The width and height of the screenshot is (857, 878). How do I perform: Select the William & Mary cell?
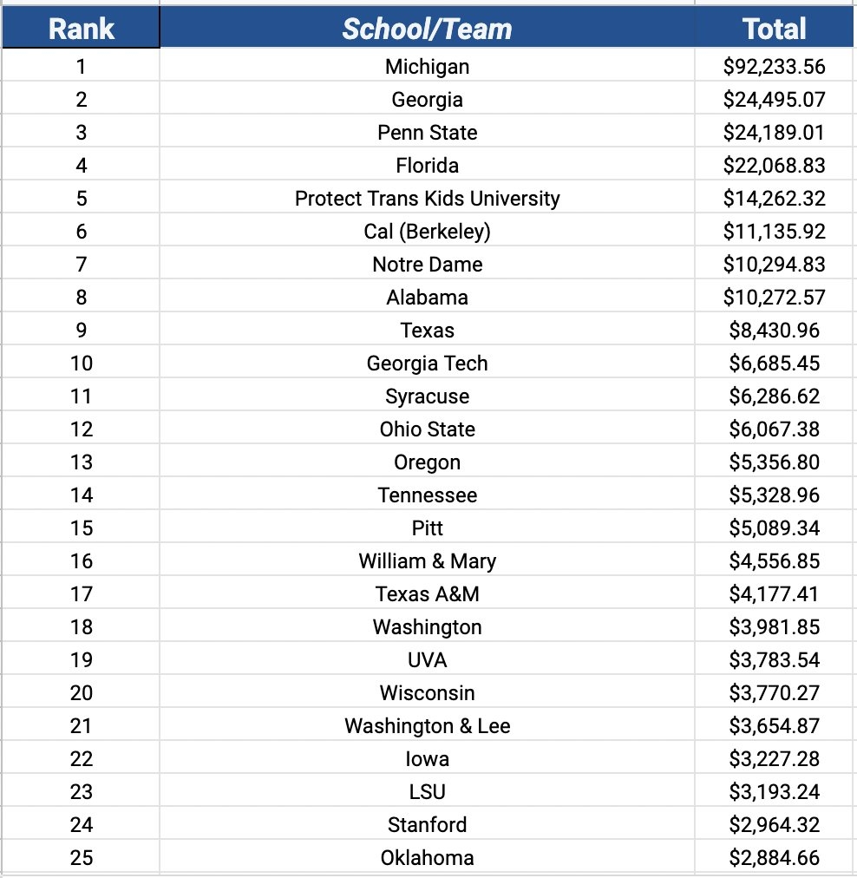tap(427, 561)
